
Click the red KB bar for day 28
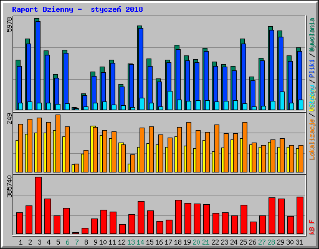click(x=272, y=216)
